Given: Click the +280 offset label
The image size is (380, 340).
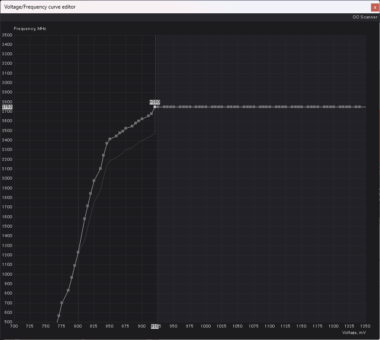Looking at the screenshot, I should pos(154,102).
